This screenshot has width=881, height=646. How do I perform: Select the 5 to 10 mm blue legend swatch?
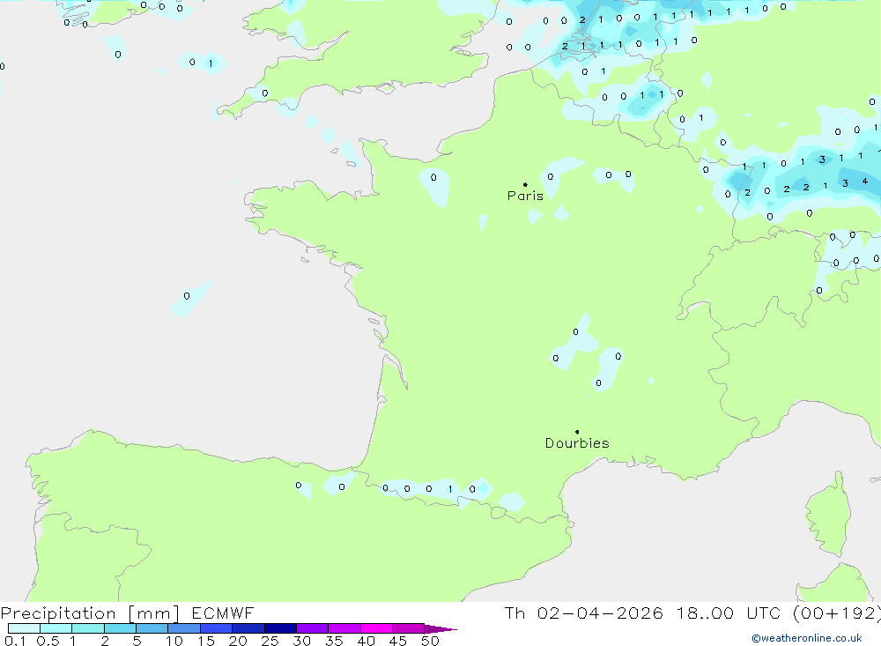click(152, 628)
